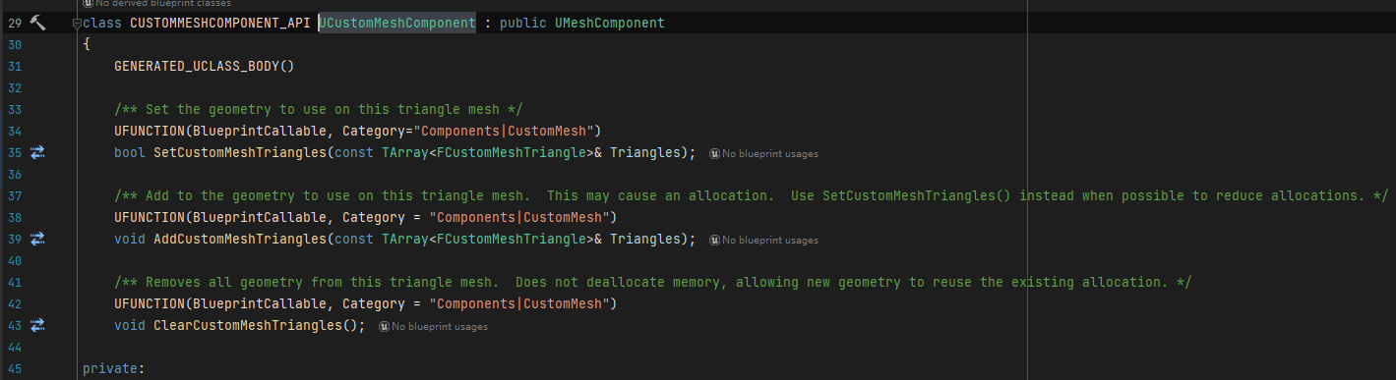1396x380 pixels.
Task: Open 'No blueprint usages' hint for ClearCustomMeshTriangles
Action: [440, 326]
